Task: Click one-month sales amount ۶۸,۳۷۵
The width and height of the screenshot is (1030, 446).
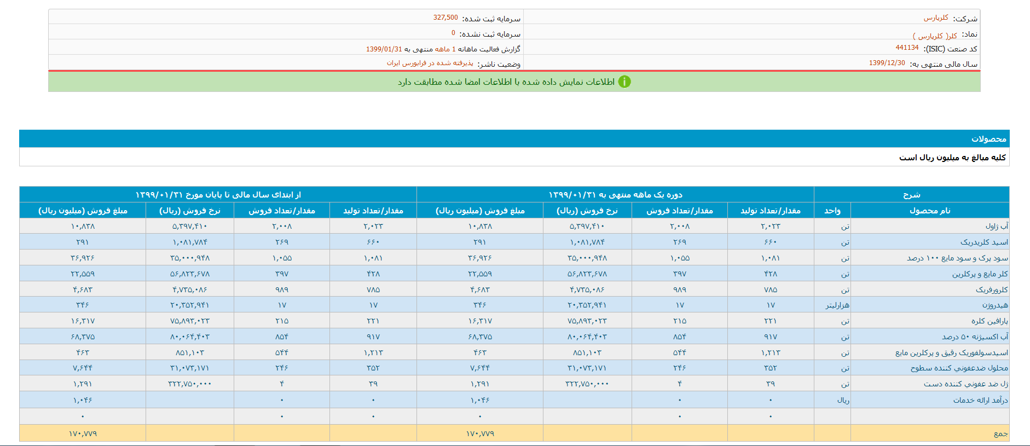Action: pos(480,337)
